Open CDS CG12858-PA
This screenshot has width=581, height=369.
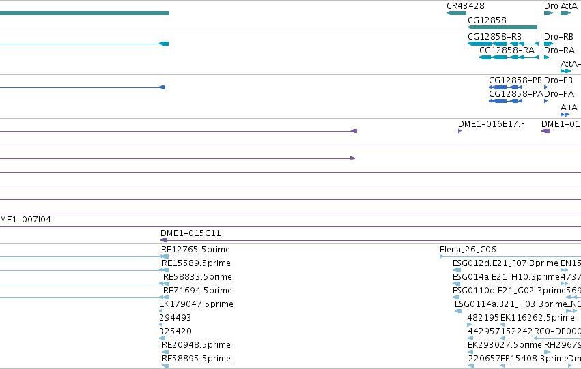(x=516, y=94)
